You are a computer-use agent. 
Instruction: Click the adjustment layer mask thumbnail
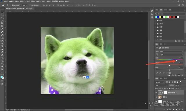tap(165, 93)
